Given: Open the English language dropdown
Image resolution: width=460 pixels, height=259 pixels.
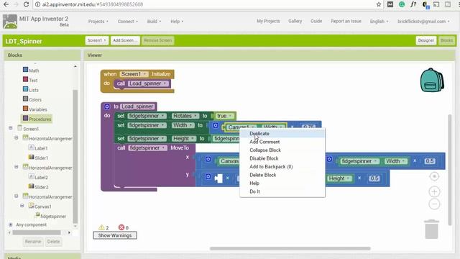Looking at the screenshot, I should pyautogui.click(x=379, y=22).
